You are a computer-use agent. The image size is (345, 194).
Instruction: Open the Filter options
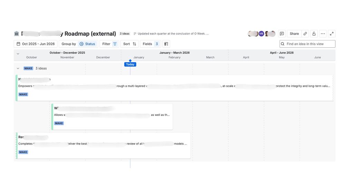pyautogui.click(x=109, y=44)
